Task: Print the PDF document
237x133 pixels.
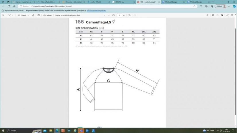Action: point(213,15)
